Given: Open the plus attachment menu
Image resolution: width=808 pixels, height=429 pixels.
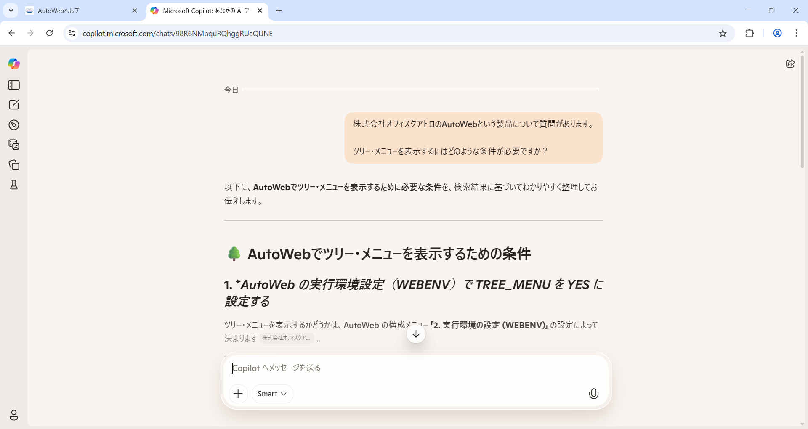Looking at the screenshot, I should coord(238,394).
